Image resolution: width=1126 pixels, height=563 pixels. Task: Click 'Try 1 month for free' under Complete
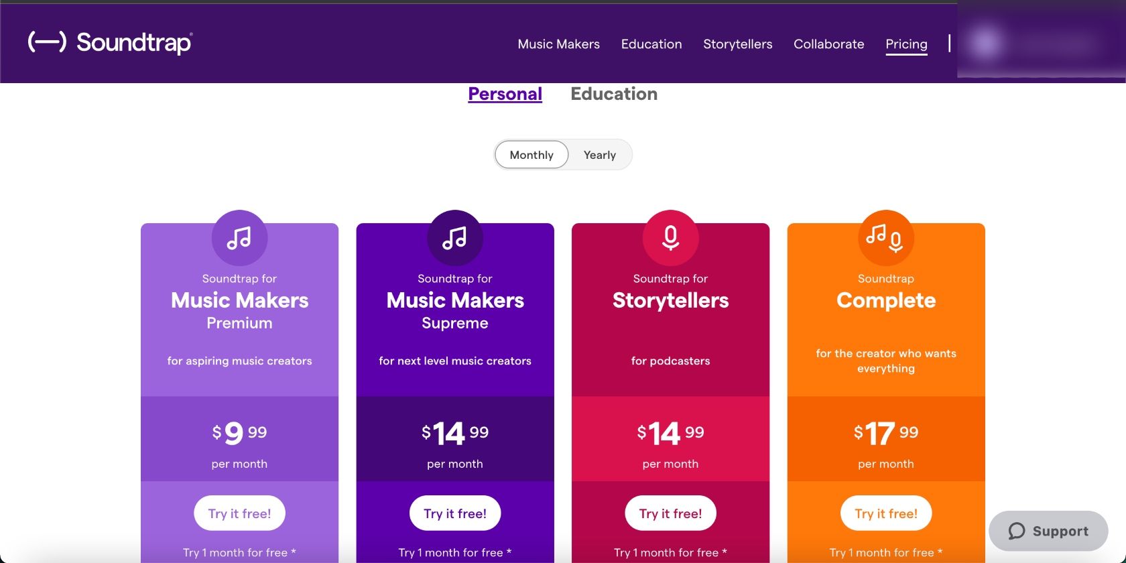click(x=886, y=553)
